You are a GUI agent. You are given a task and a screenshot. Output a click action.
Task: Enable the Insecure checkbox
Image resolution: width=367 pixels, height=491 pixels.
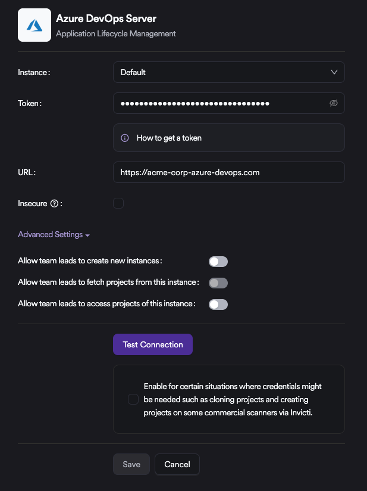118,203
